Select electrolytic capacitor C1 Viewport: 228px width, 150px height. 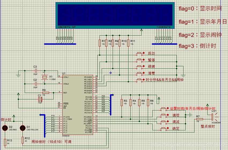click(x=40, y=99)
